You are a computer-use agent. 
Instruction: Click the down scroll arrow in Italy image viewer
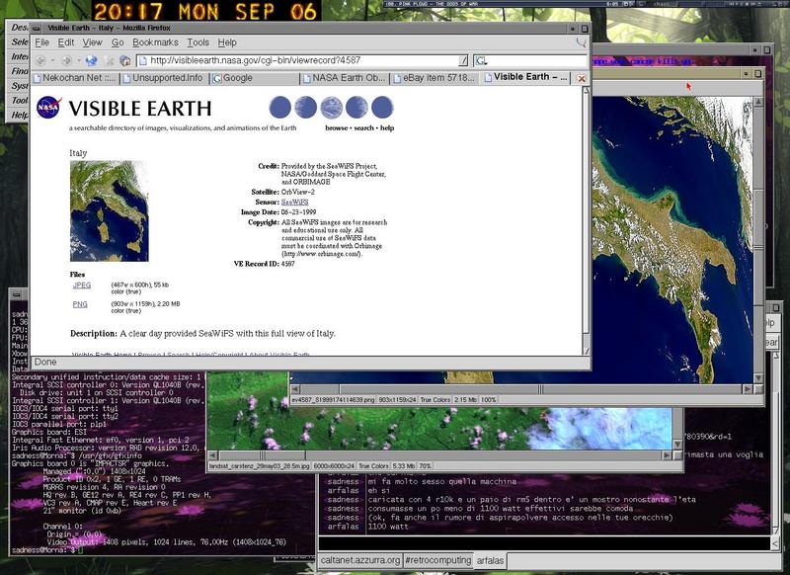757,377
